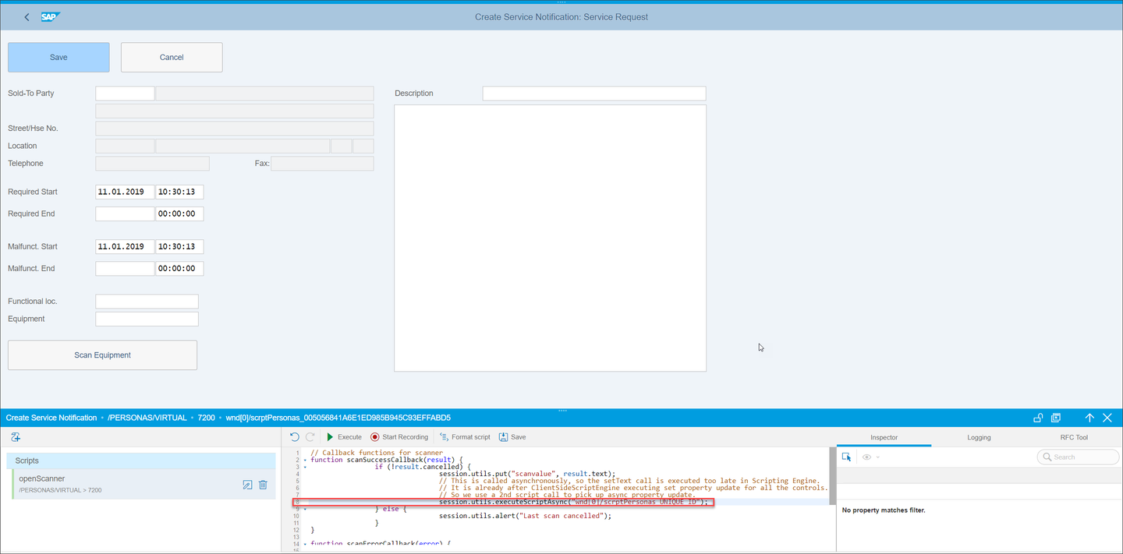The height and width of the screenshot is (554, 1123).
Task: Click the Street/Hse No. field
Action: coord(234,129)
